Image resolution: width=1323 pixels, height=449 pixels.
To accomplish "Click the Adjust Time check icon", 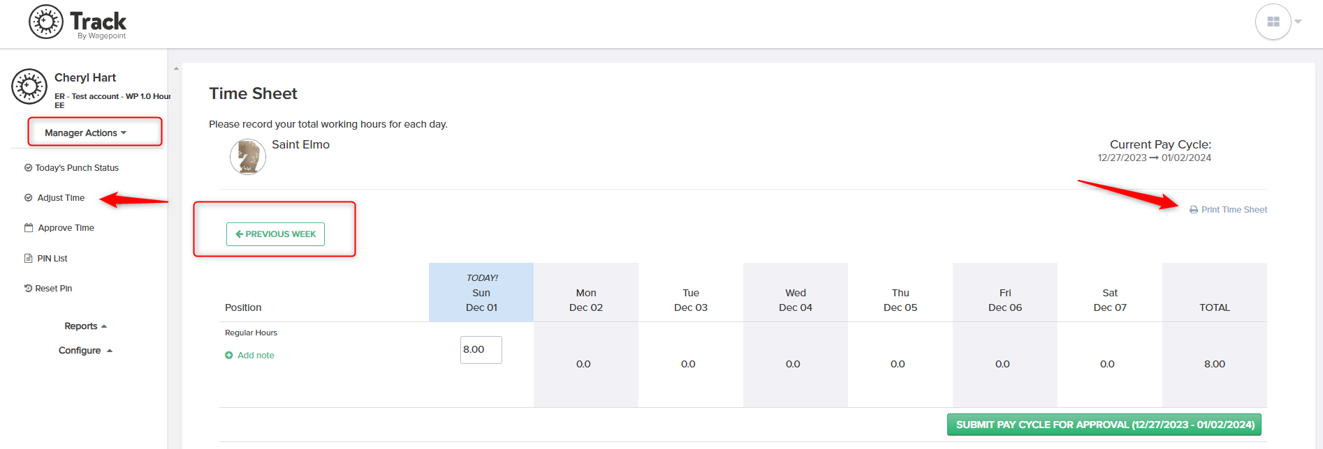I will click(29, 198).
